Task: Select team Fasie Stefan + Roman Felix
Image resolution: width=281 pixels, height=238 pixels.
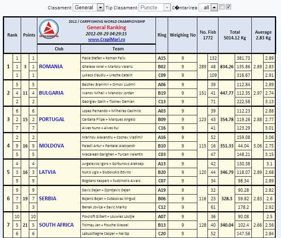Action: coord(104,58)
